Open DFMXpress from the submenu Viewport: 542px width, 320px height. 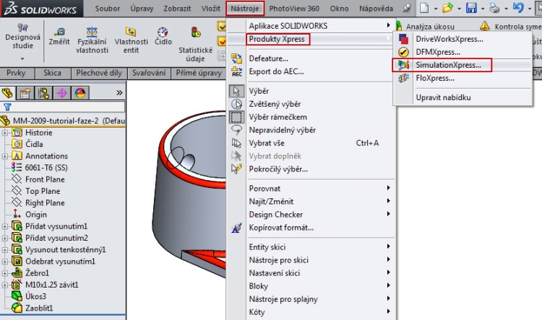pyautogui.click(x=438, y=52)
